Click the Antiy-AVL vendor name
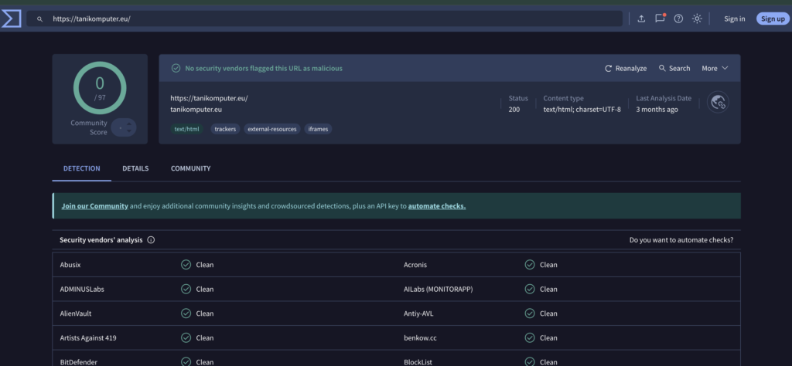This screenshot has width=792, height=366. [418, 313]
